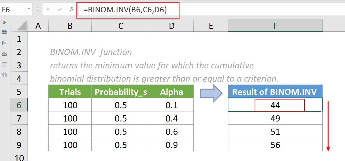Screen dimensions: 345x161
Task: Click the Alpha header cell
Action: 172,92
